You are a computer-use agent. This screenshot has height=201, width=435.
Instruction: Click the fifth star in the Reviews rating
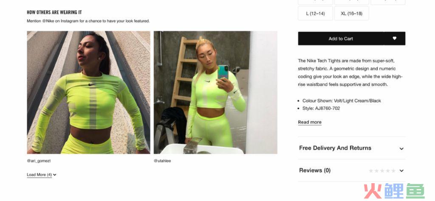[393, 171]
